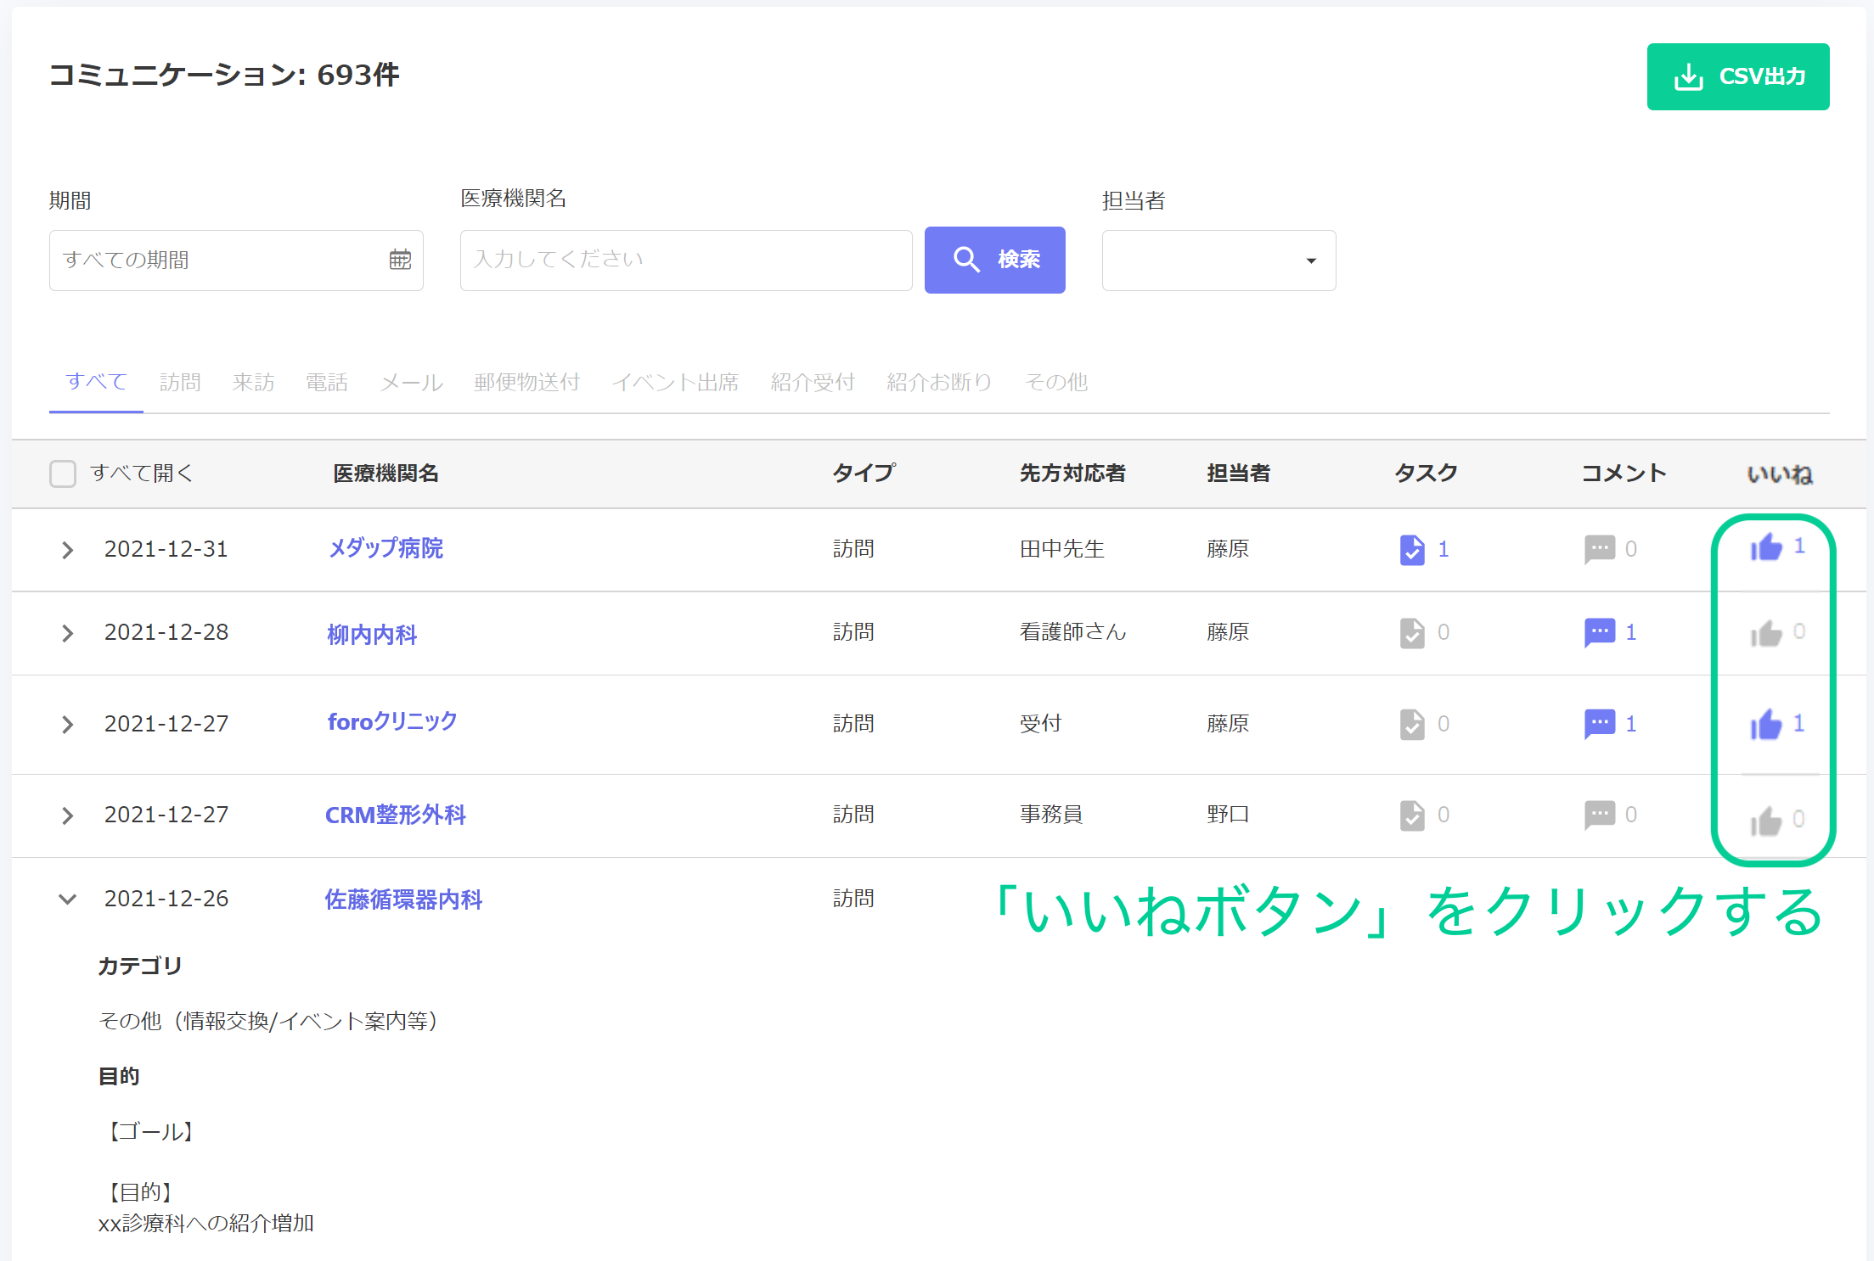Image resolution: width=1874 pixels, height=1261 pixels.
Task: Focus the 医療機関名 search input
Action: click(x=686, y=261)
